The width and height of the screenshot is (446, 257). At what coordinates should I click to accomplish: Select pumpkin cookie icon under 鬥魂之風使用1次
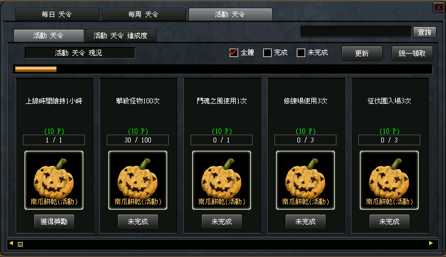(221, 180)
